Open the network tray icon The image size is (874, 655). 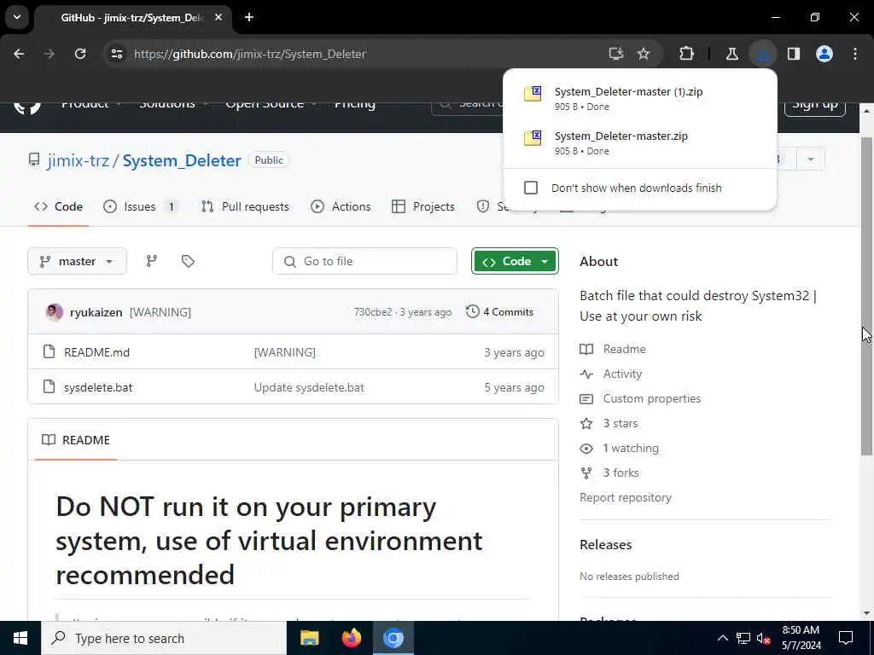[743, 638]
